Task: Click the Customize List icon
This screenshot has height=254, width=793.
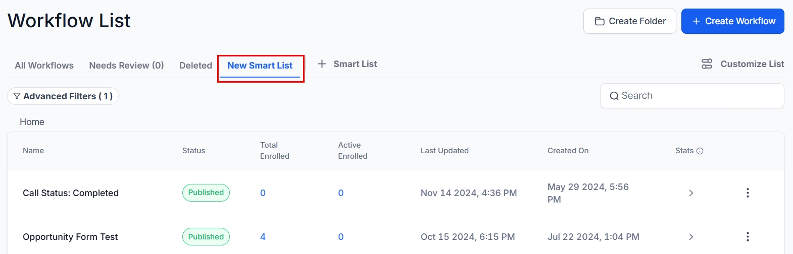Action: pos(707,64)
